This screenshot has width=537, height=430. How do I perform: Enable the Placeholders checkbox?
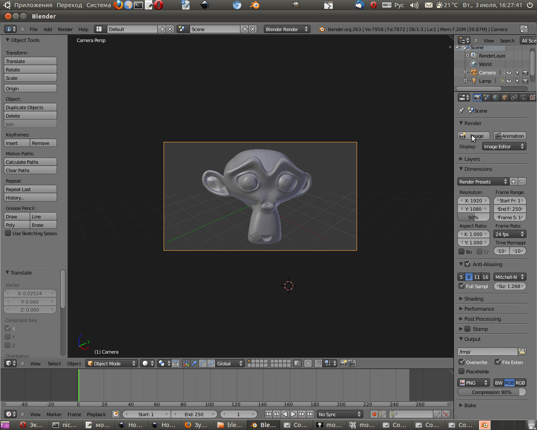pyautogui.click(x=461, y=371)
